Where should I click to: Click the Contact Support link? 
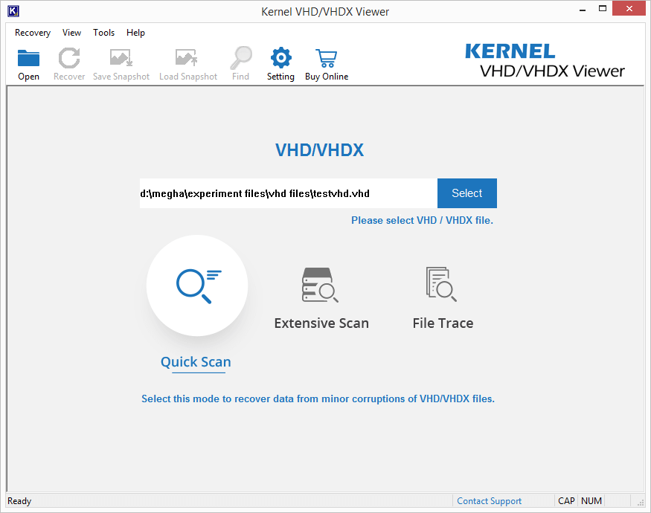pyautogui.click(x=489, y=501)
